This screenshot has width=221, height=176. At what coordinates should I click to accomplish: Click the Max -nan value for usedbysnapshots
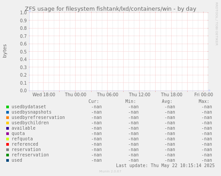[207, 112]
